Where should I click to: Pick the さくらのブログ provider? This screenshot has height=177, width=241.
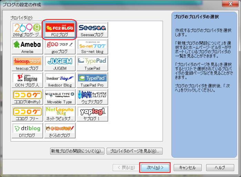(x=60, y=131)
